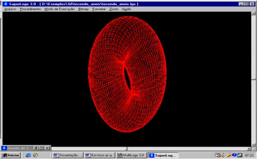Click the SuperLogo star icon in title bar
Viewport: 258px width, 159px height.
coord(6,4)
